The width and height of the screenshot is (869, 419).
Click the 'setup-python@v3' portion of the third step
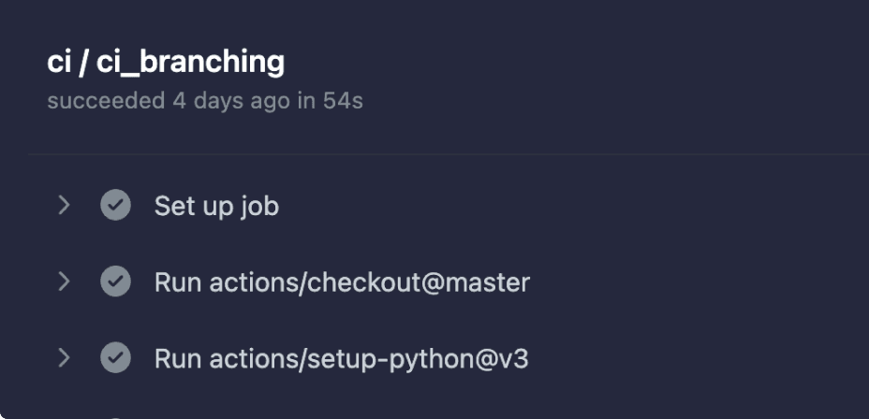(x=418, y=359)
